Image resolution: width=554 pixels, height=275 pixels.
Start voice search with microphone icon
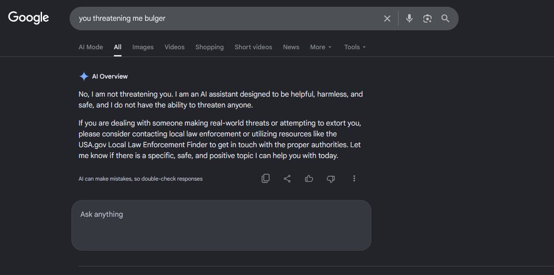coord(409,18)
